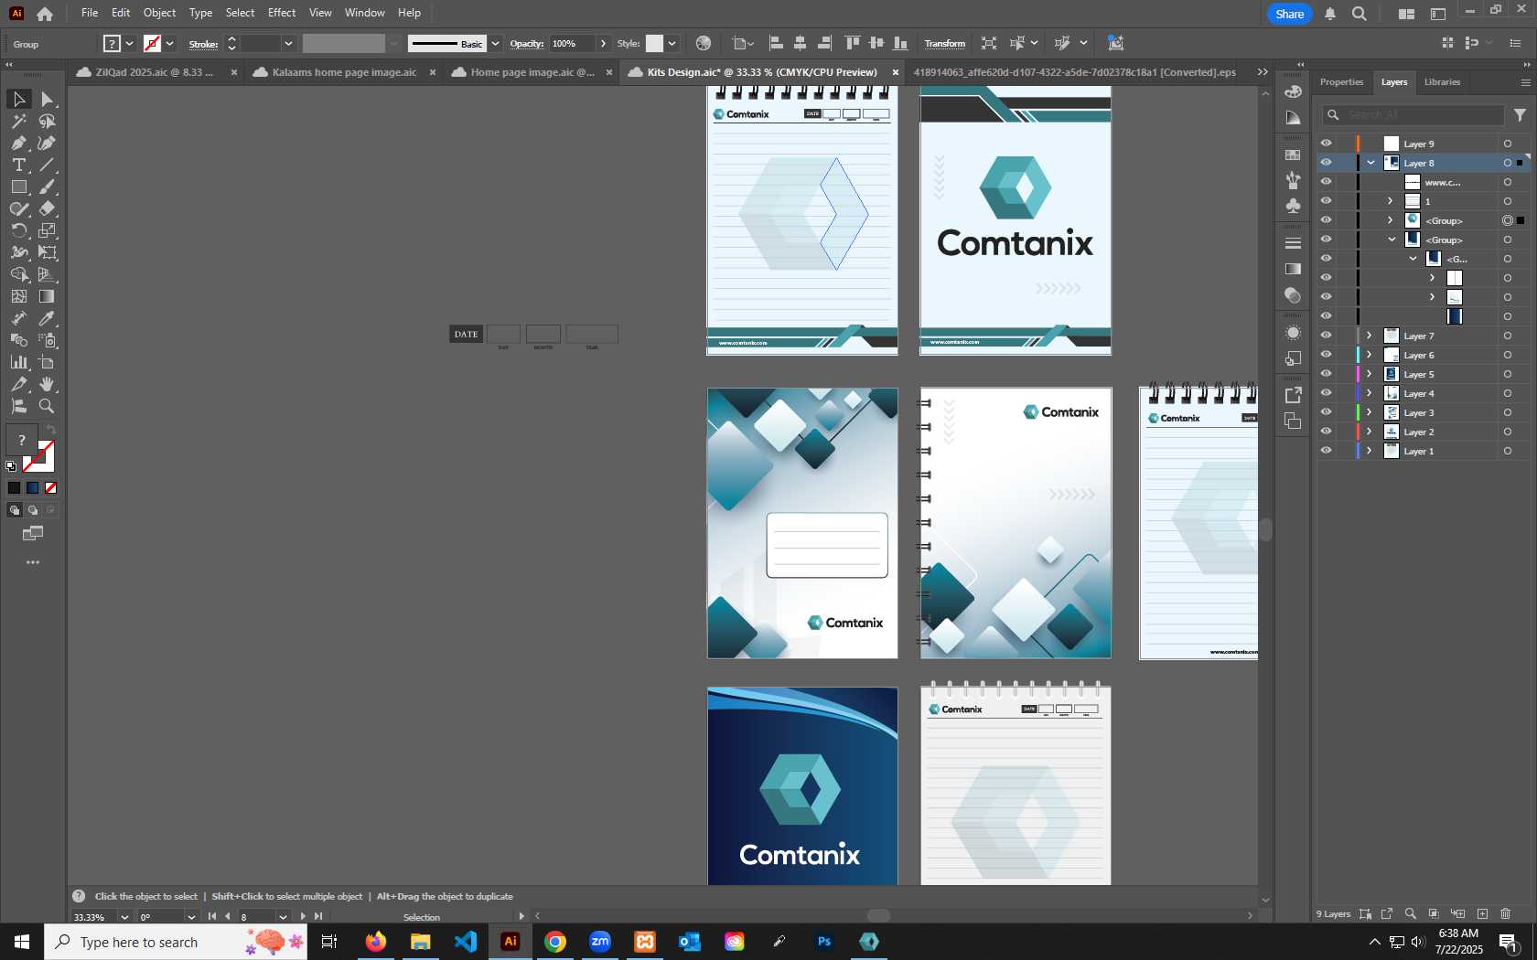1537x960 pixels.
Task: Select the Free Transform tool
Action: click(48, 252)
